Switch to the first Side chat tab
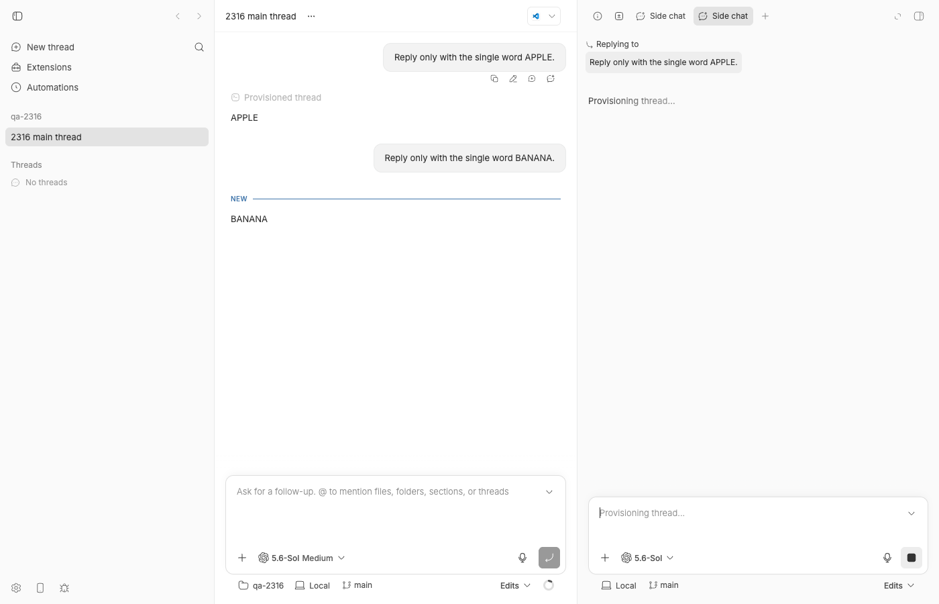This screenshot has height=604, width=939. pos(661,16)
